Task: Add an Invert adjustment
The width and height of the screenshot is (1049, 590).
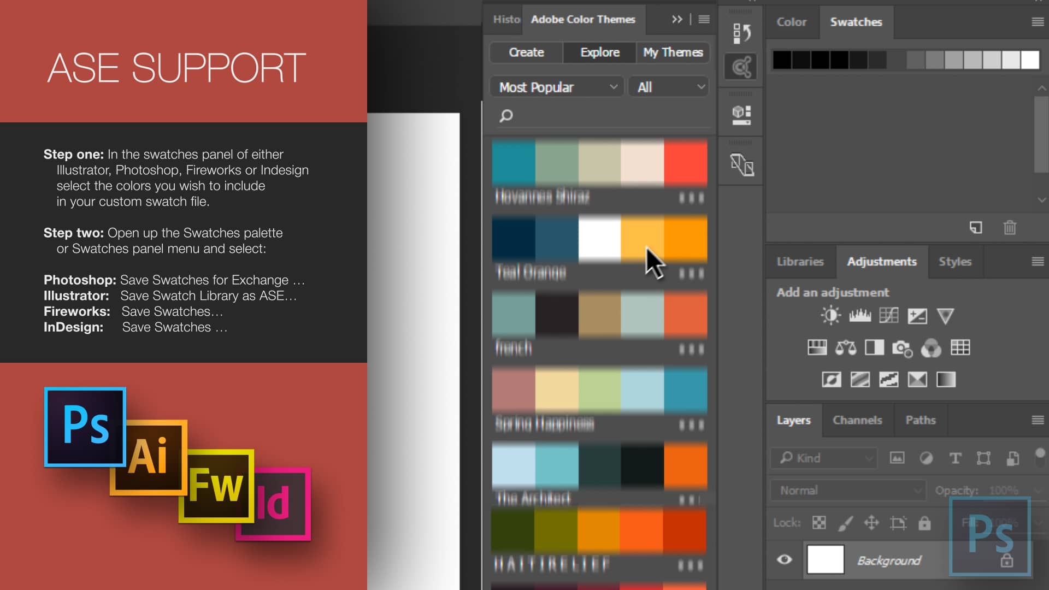Action: click(831, 379)
